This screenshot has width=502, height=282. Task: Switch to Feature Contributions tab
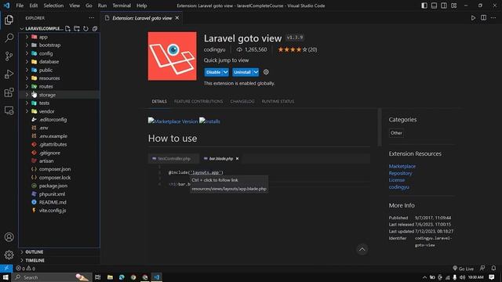coord(198,101)
